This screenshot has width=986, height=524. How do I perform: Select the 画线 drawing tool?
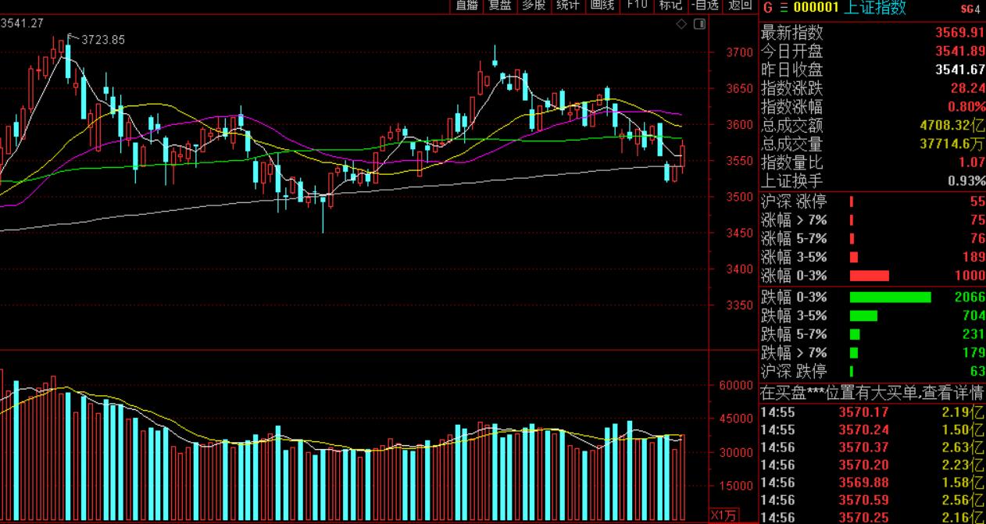pos(602,5)
